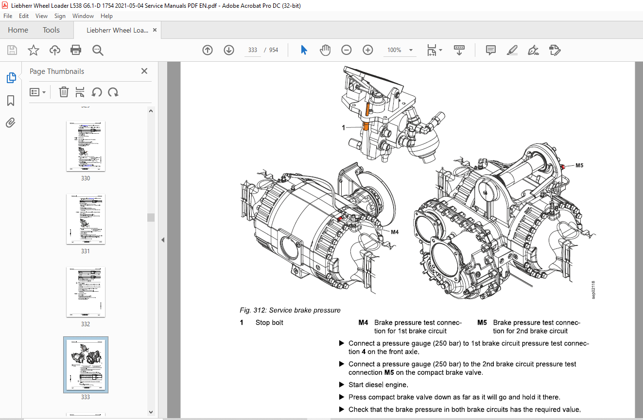
Task: Open the File menu
Action: [x=8, y=16]
